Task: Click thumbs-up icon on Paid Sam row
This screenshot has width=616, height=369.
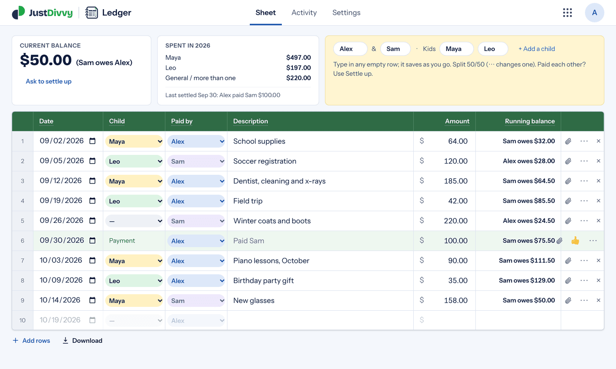Action: coord(575,241)
